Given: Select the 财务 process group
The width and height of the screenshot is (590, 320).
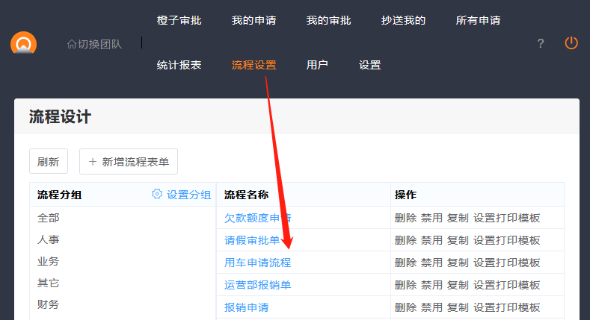Looking at the screenshot, I should (x=48, y=304).
